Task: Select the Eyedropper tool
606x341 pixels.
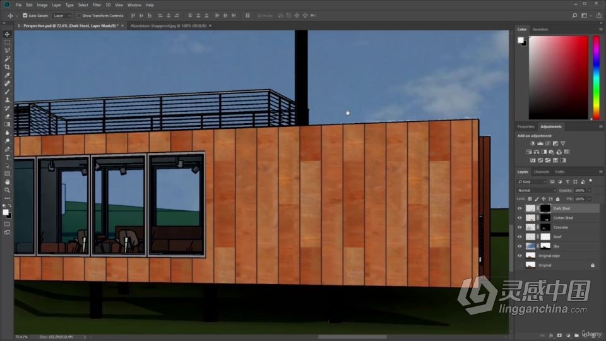Action: [x=7, y=75]
